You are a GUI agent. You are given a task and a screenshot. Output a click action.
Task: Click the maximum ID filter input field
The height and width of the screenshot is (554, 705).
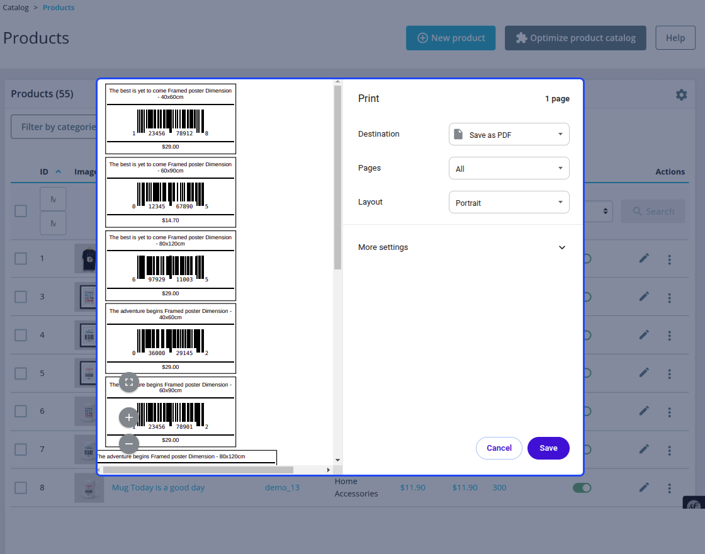(x=53, y=223)
